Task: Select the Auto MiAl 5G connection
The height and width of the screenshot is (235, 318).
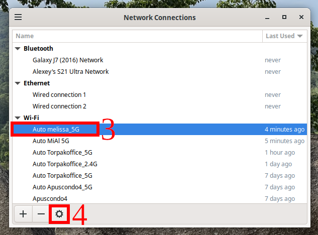Action: point(51,141)
